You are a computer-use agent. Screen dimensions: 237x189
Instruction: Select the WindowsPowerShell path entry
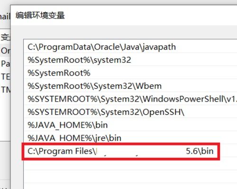tap(130, 99)
